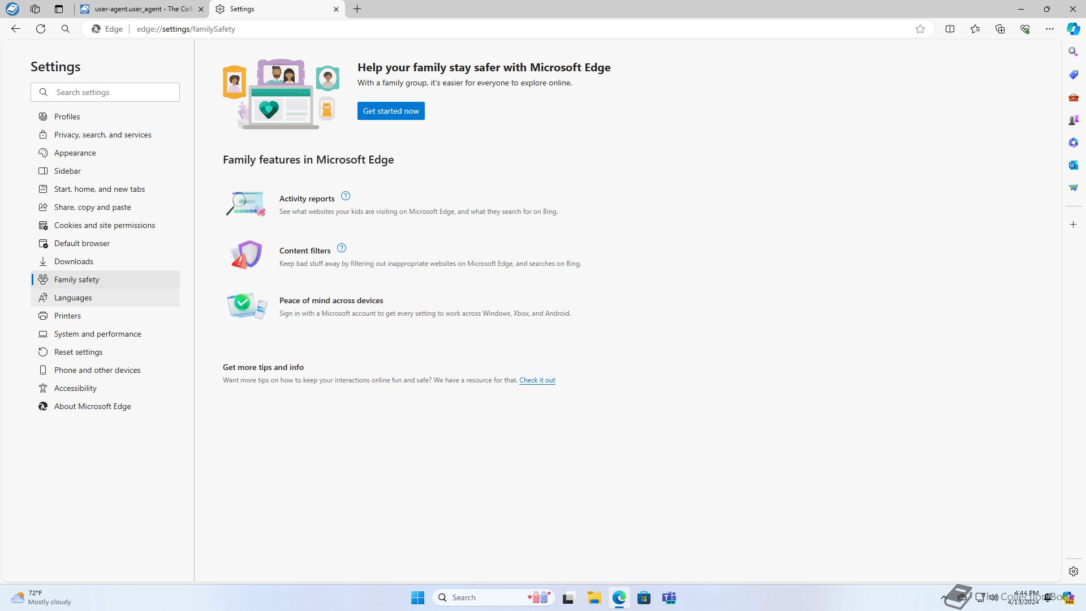Open the sidebar Games chess icon
1086x611 pixels.
pyautogui.click(x=1074, y=120)
